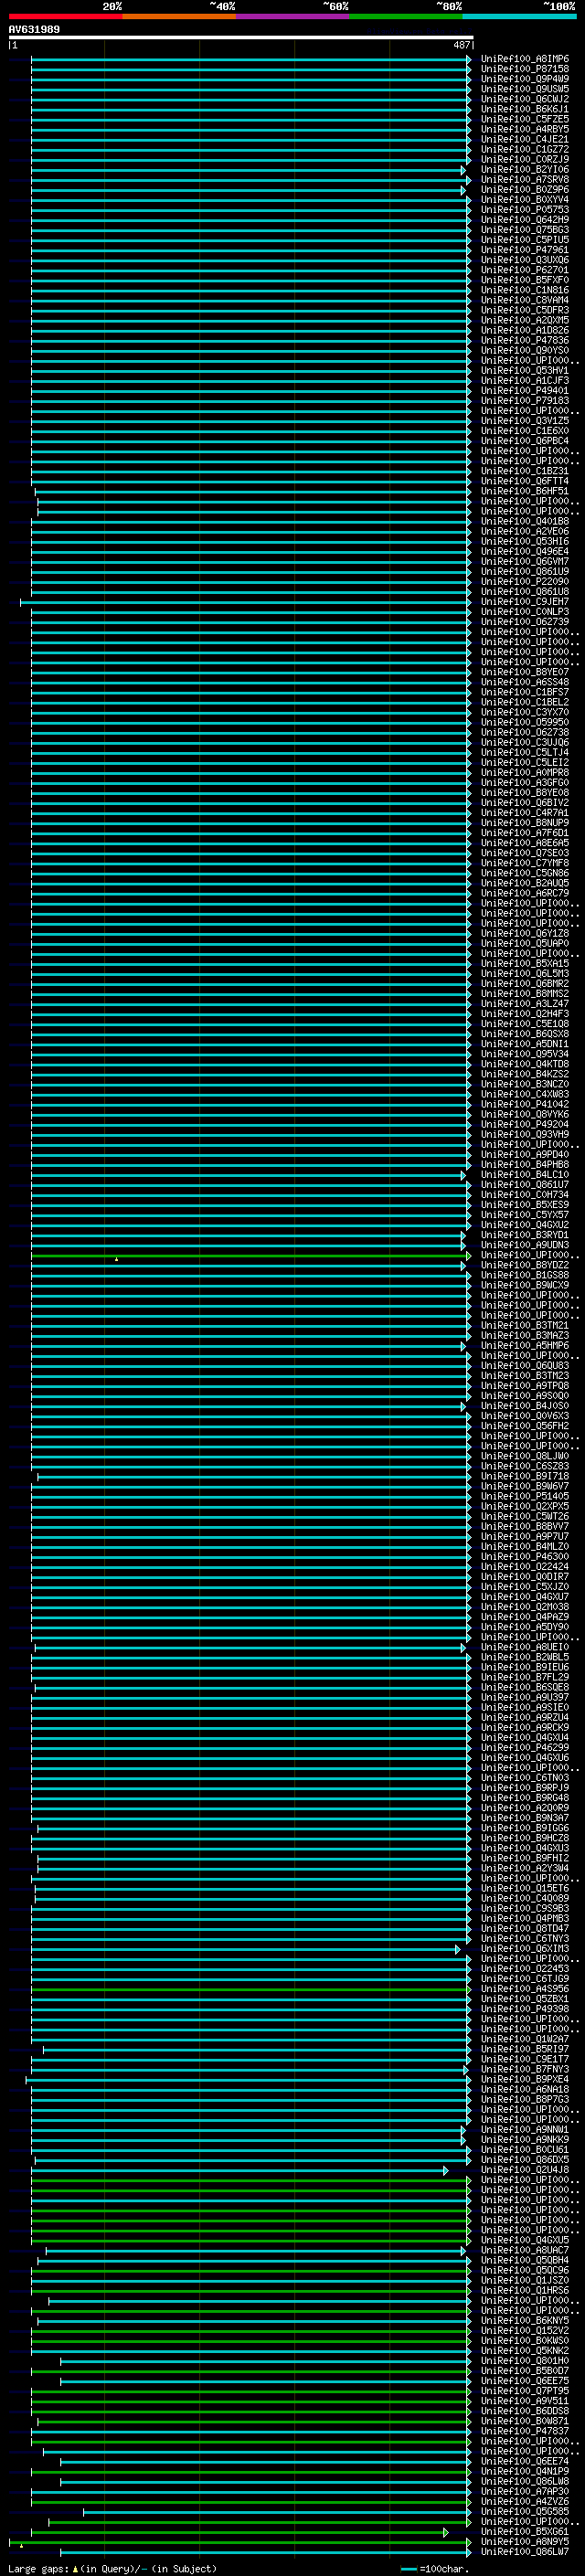585x2576 pixels.
Task: Click UniRef100_Q6FTT4 label
Action: coord(524,481)
